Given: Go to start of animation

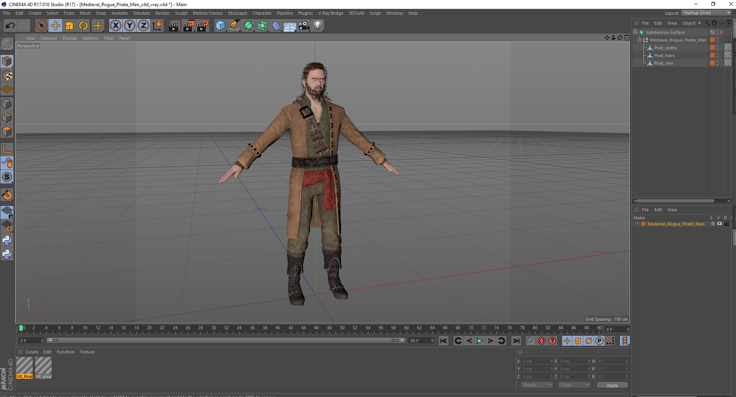Looking at the screenshot, I should coord(444,341).
